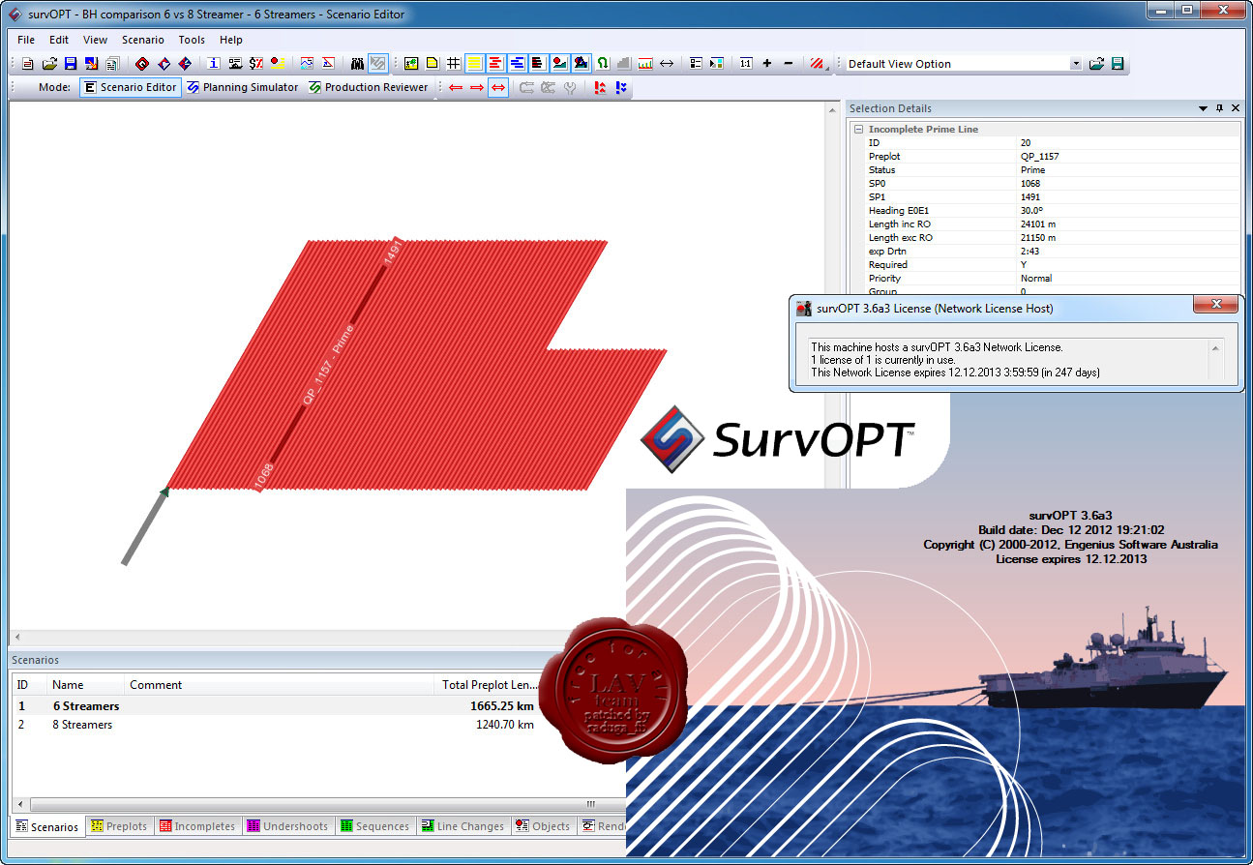This screenshot has height=865, width=1253.
Task: Sort by the Name column header
Action: [85, 685]
